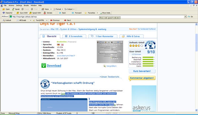Open the File menu
198x115 pixels.
pos(5,5)
